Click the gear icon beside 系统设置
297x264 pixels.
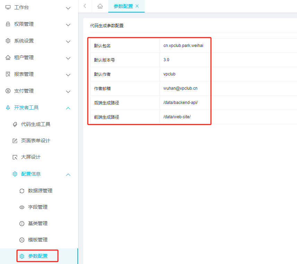[8, 41]
